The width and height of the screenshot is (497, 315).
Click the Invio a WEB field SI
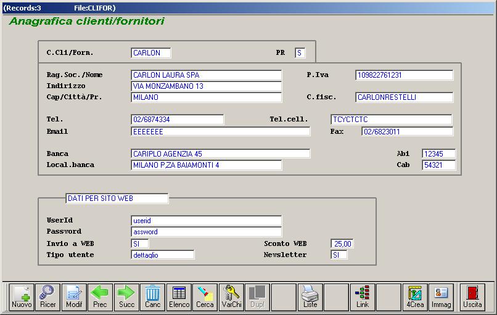pos(139,243)
